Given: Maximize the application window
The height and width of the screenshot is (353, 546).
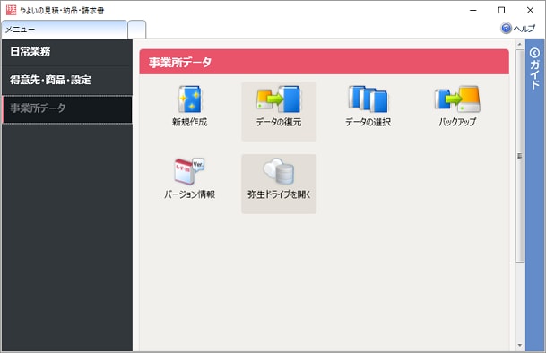Looking at the screenshot, I should tap(501, 10).
